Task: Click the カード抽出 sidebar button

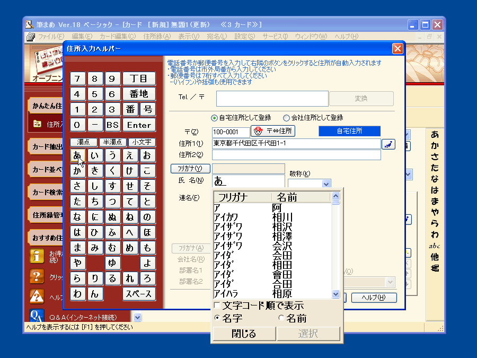Action: point(46,147)
